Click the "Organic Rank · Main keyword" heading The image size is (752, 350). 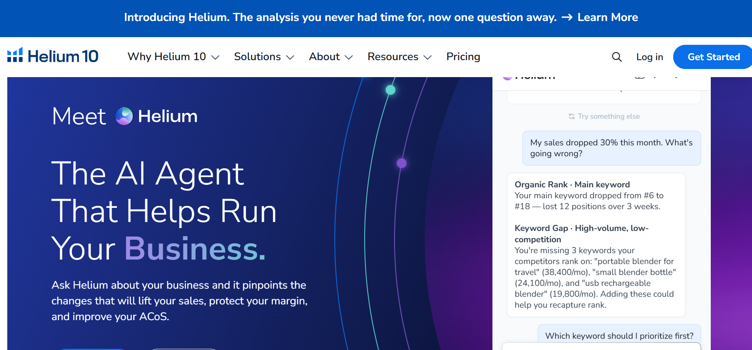[572, 184]
